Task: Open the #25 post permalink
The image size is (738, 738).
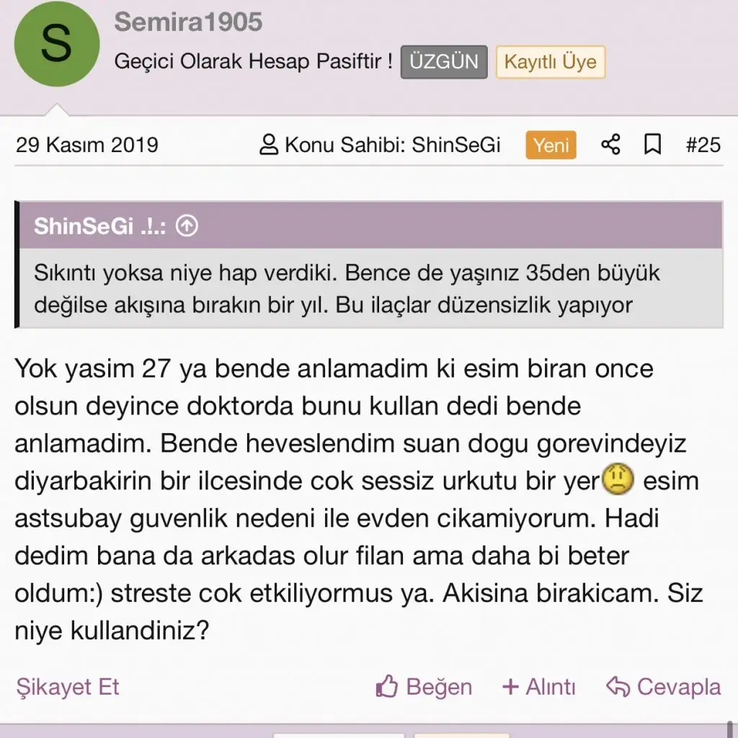Action: pos(703,145)
